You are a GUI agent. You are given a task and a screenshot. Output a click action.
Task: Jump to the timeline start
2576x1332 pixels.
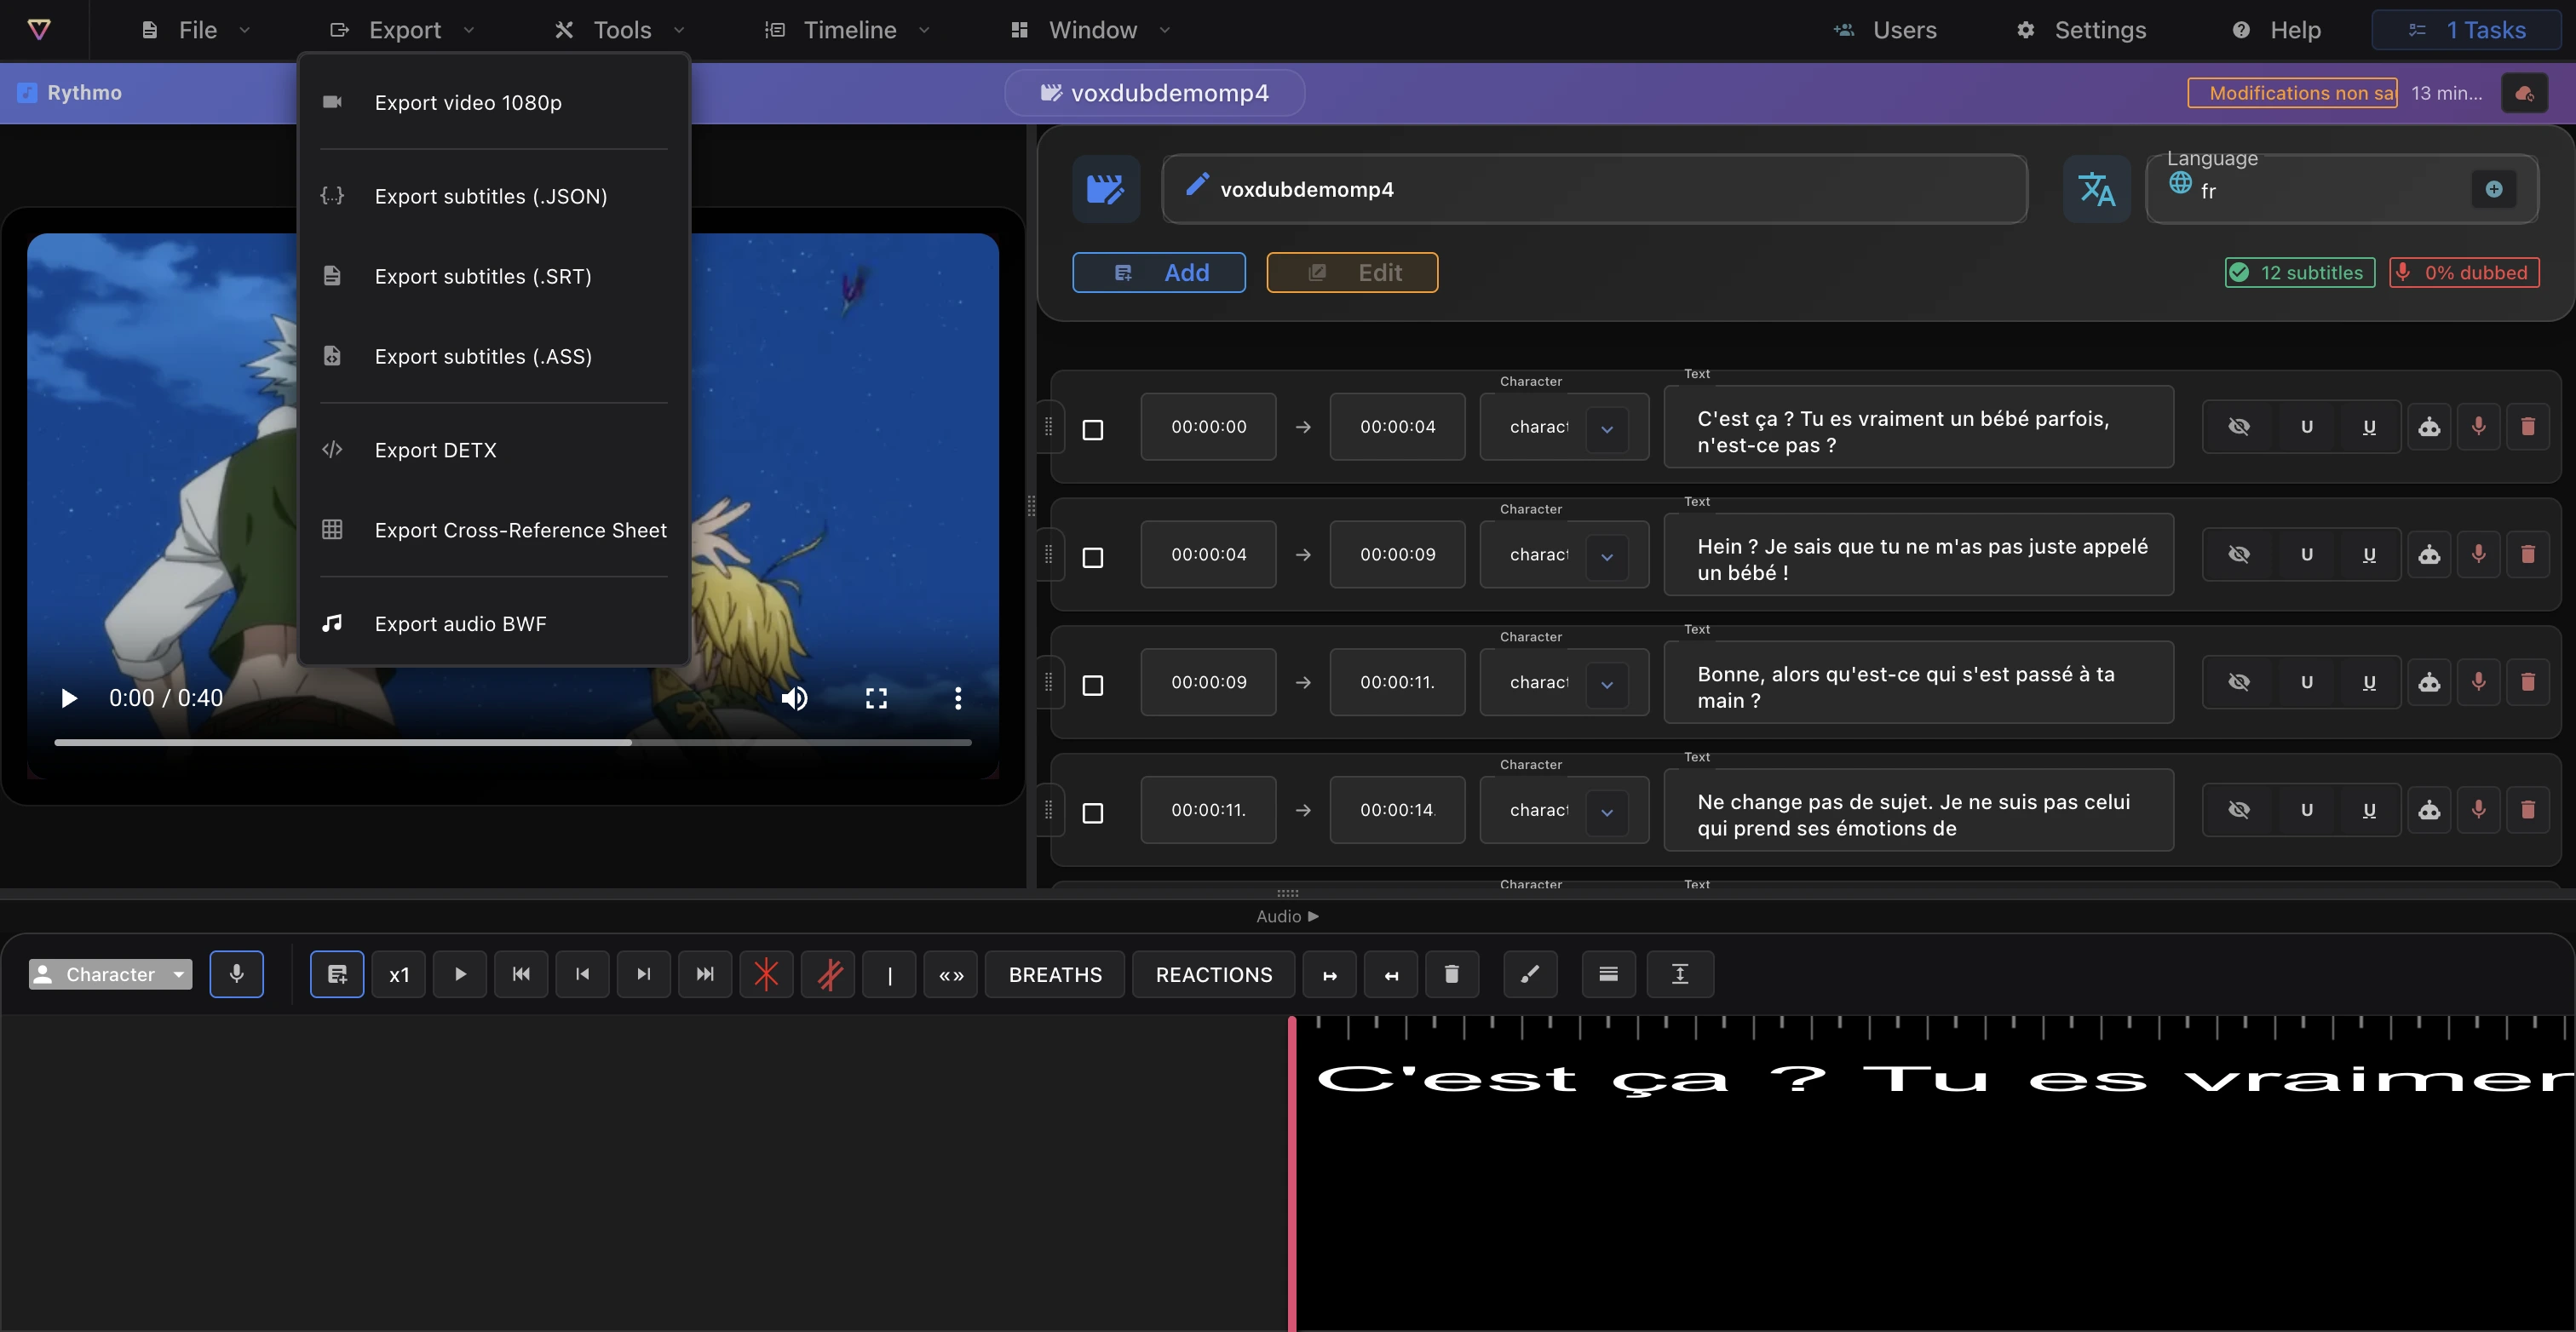(x=521, y=974)
